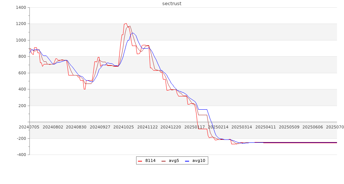Viewport: 344px width, 184px height.
Task: Click the 800 y-axis label
Action: (22, 56)
